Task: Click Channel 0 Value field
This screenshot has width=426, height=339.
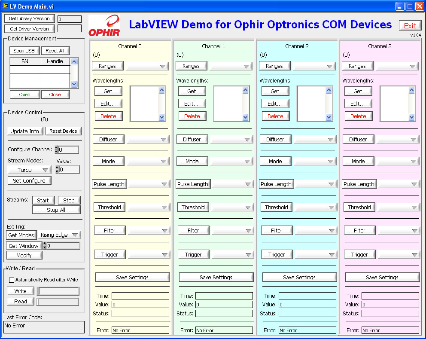Action: (140, 305)
